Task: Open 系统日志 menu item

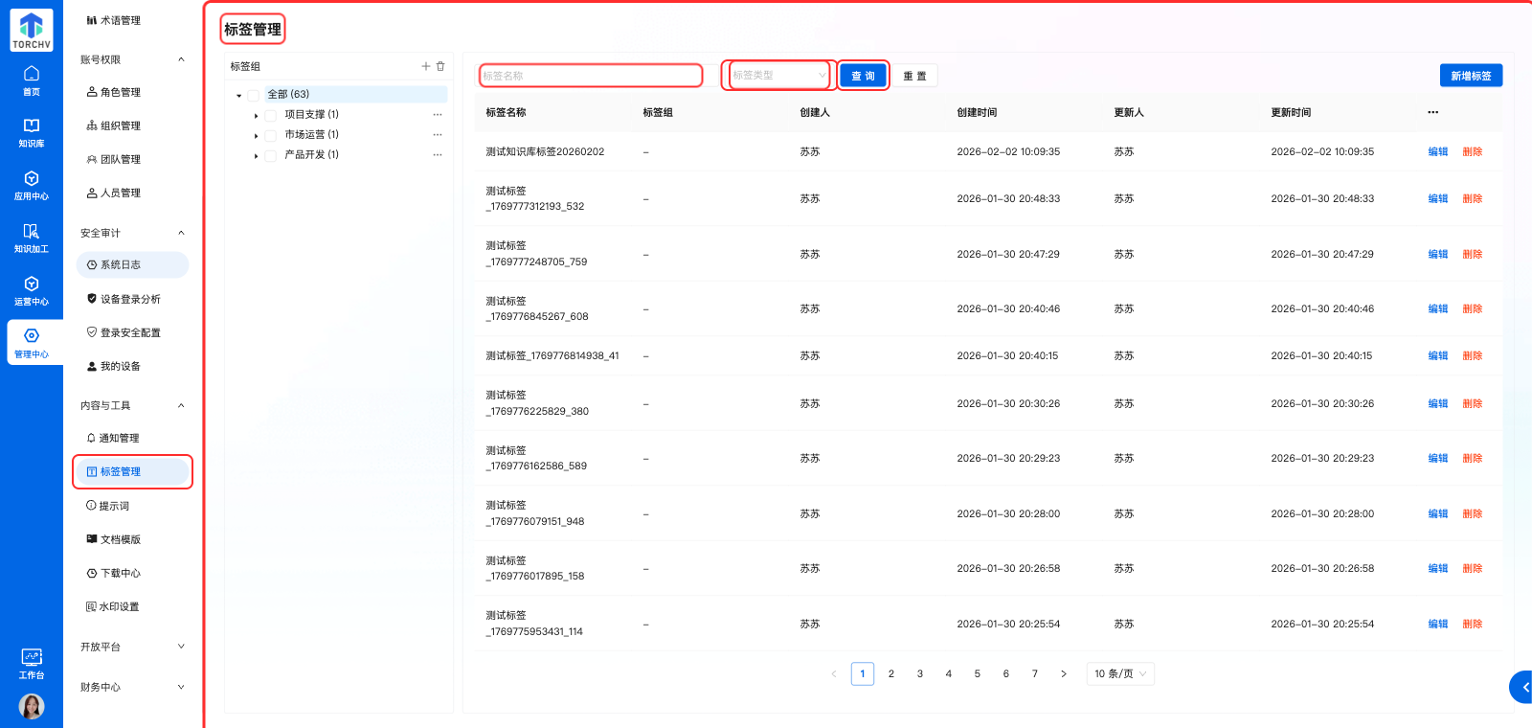Action: coord(133,264)
